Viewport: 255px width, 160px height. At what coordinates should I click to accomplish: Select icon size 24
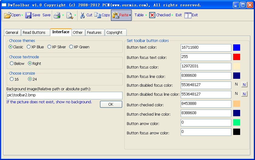point(30,79)
